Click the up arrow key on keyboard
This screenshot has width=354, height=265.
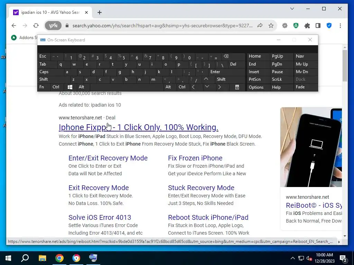(x=206, y=79)
